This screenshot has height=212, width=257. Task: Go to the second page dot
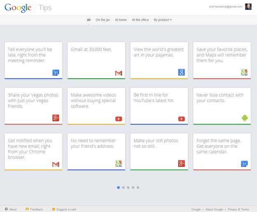(123, 187)
